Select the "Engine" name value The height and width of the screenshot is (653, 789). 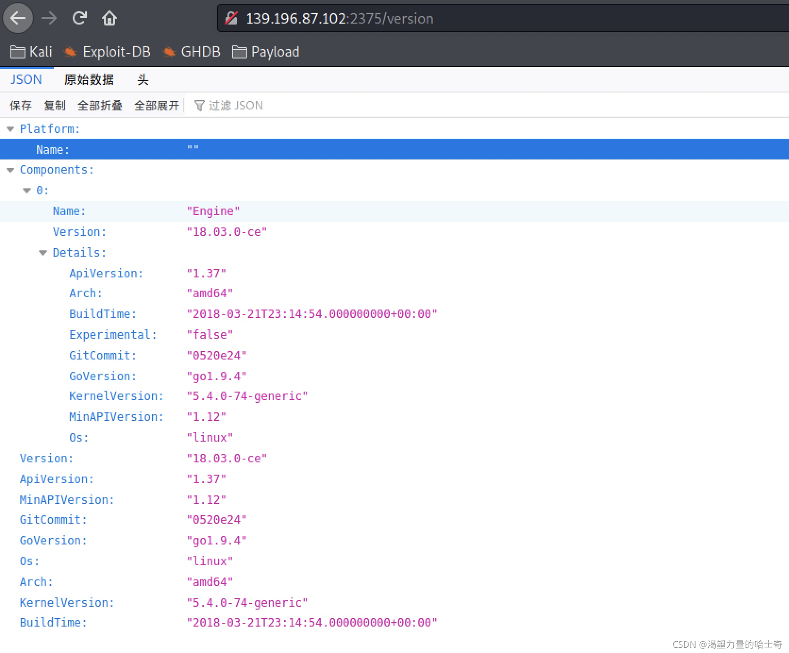[x=213, y=211]
